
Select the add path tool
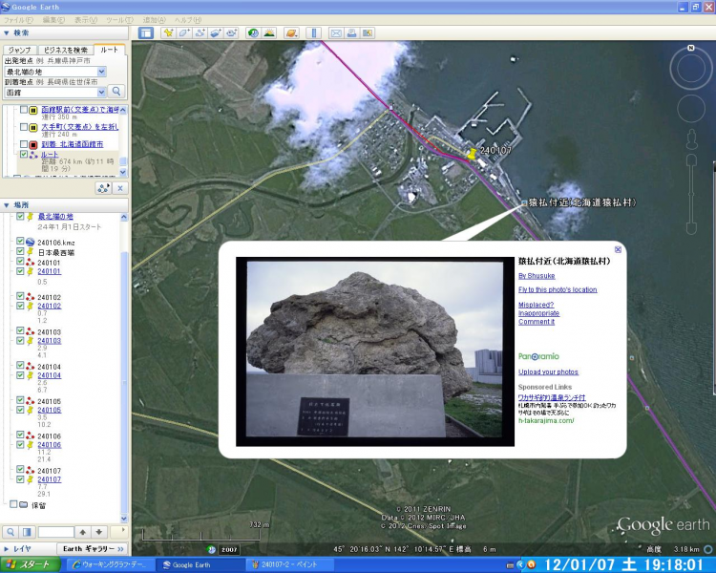tap(200, 32)
